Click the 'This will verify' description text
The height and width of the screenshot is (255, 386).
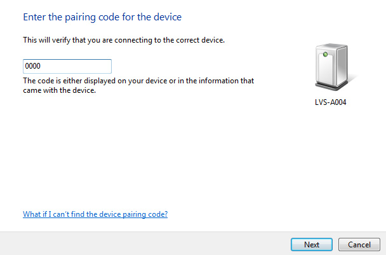(x=124, y=40)
